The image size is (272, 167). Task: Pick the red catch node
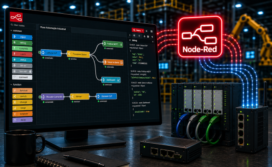[x=22, y=54]
